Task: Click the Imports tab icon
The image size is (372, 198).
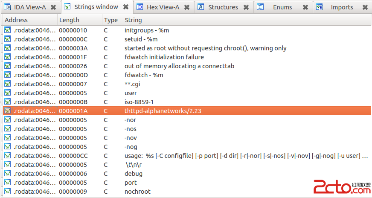Action: (320, 7)
